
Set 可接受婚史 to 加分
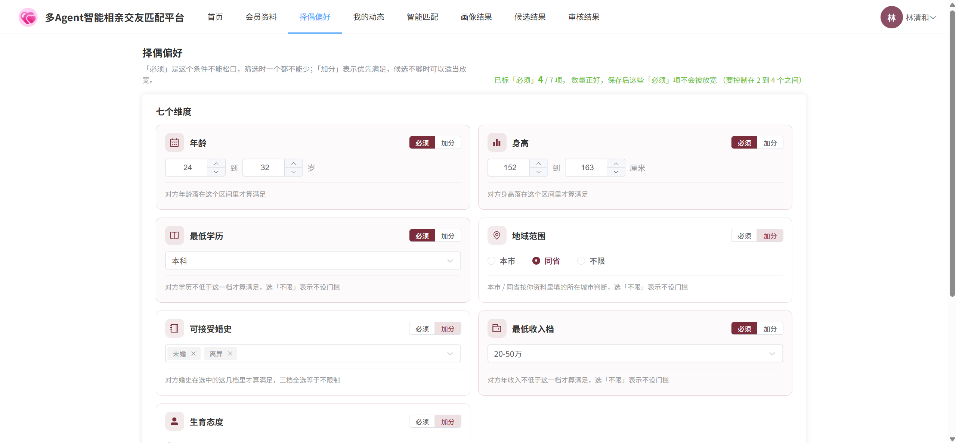point(448,329)
